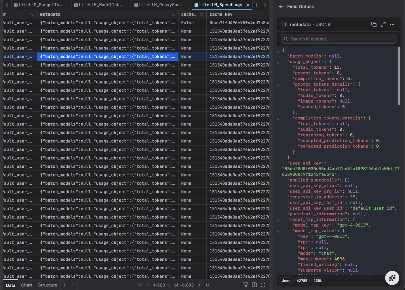This screenshot has width=405, height=290.
Task: Click the JSON panel vertical scrollbar
Action: click(x=399, y=76)
